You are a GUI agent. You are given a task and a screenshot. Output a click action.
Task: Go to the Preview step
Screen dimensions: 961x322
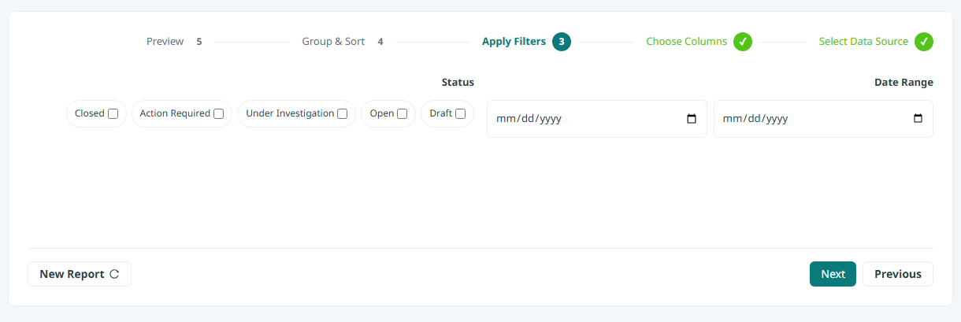click(165, 42)
